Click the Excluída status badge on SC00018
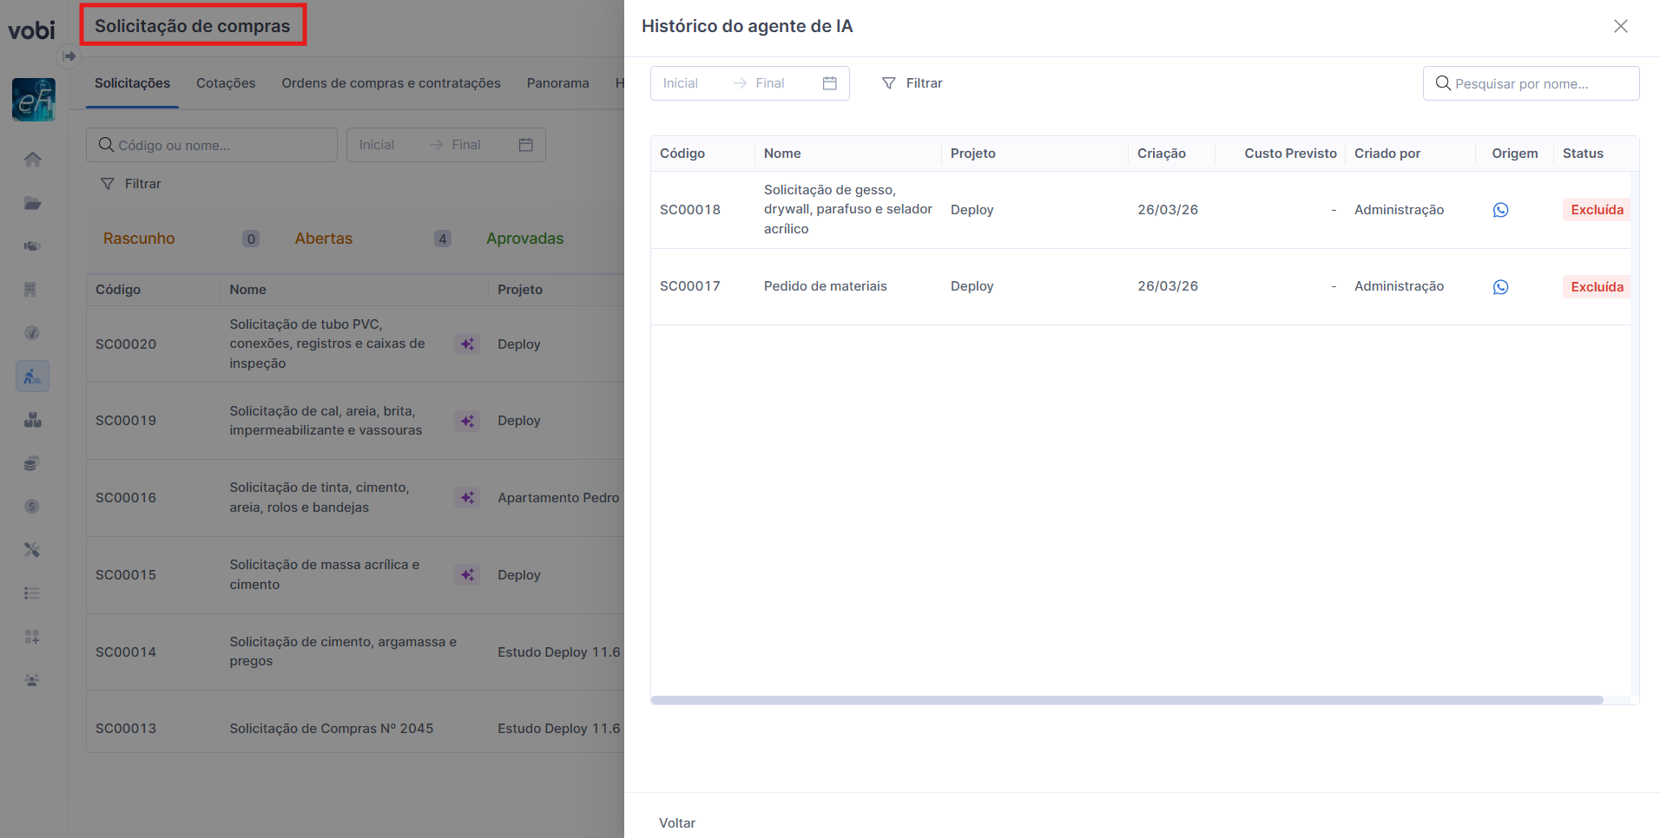Screen dimensions: 1660x838 pos(1597,210)
